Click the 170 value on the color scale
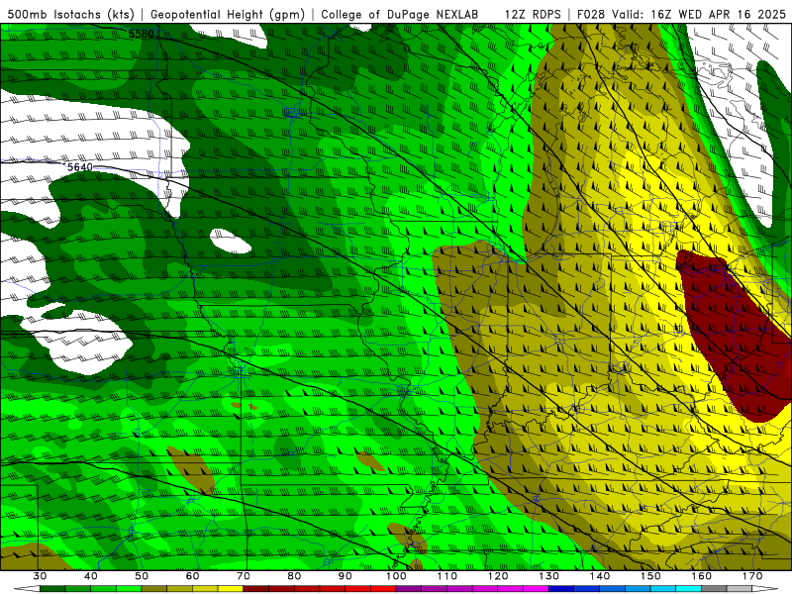The width and height of the screenshot is (792, 594). (x=752, y=576)
